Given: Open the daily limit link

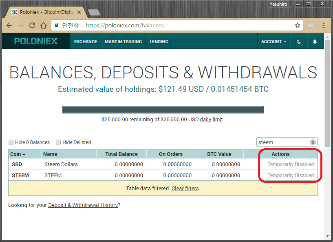Looking at the screenshot, I should click(211, 119).
